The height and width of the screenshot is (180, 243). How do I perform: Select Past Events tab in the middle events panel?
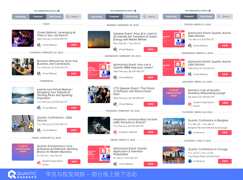132,17
